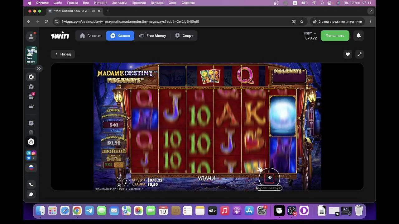
Task: Open the Free money promo tile
Action: (x=31, y=55)
